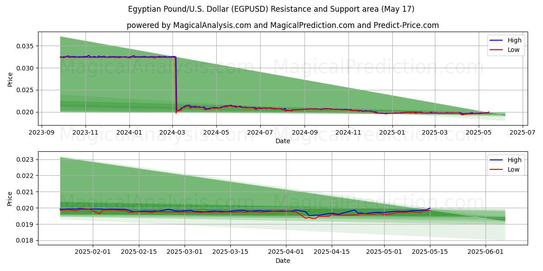The width and height of the screenshot is (543, 271).
Task: Click the '0.035' y-axis label in upper chart
Action: point(25,46)
